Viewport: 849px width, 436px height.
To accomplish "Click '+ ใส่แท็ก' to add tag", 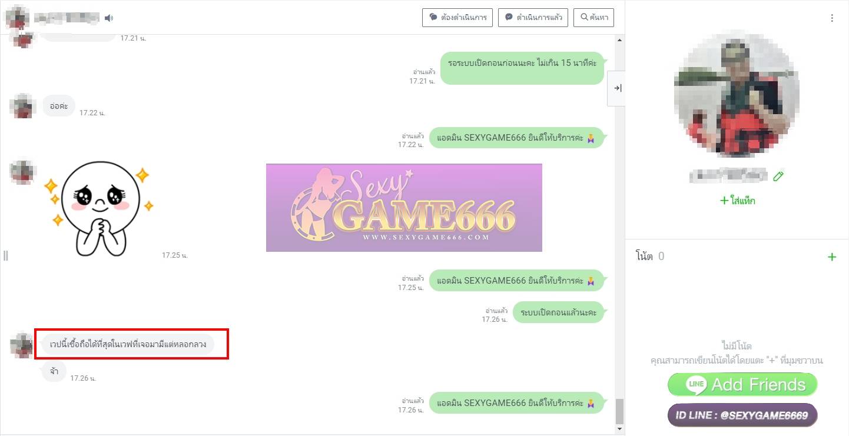I will 737,201.
